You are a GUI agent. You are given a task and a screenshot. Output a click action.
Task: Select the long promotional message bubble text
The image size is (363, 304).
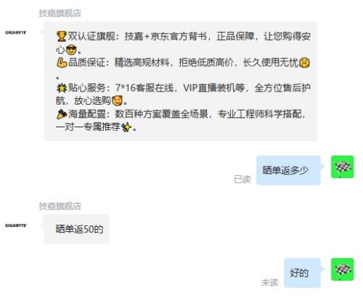180,81
